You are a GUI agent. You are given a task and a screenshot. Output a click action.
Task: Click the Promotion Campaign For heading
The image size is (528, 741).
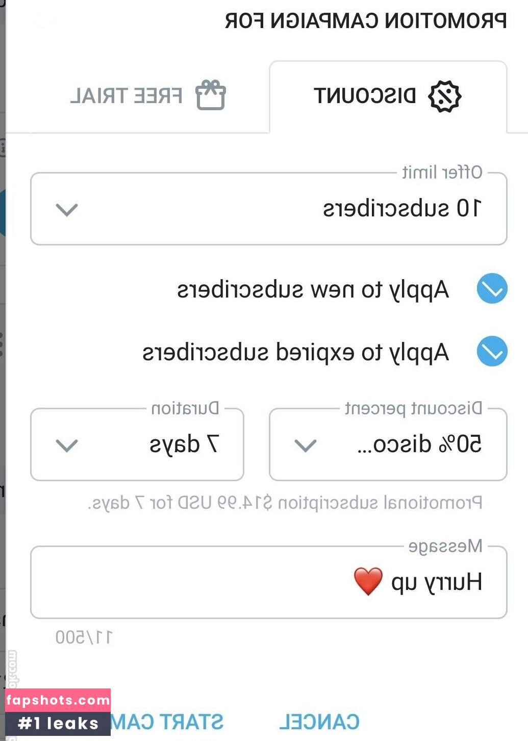click(x=366, y=21)
